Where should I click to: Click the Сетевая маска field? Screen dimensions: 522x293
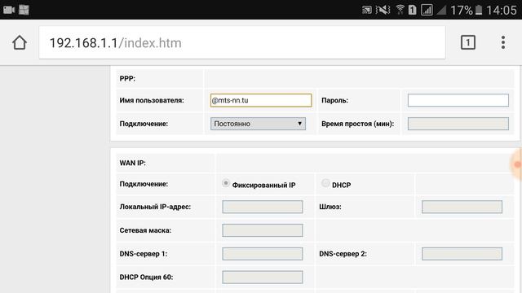click(x=263, y=230)
